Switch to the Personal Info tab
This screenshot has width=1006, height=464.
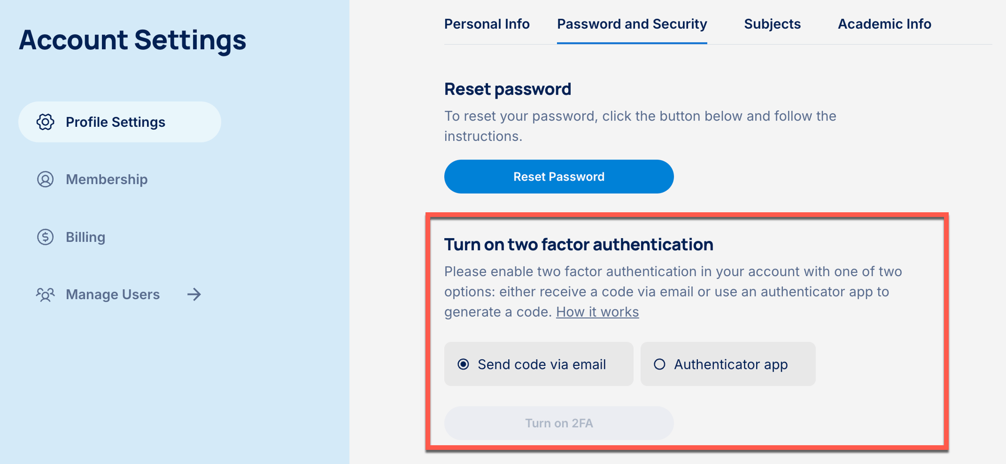click(x=487, y=24)
